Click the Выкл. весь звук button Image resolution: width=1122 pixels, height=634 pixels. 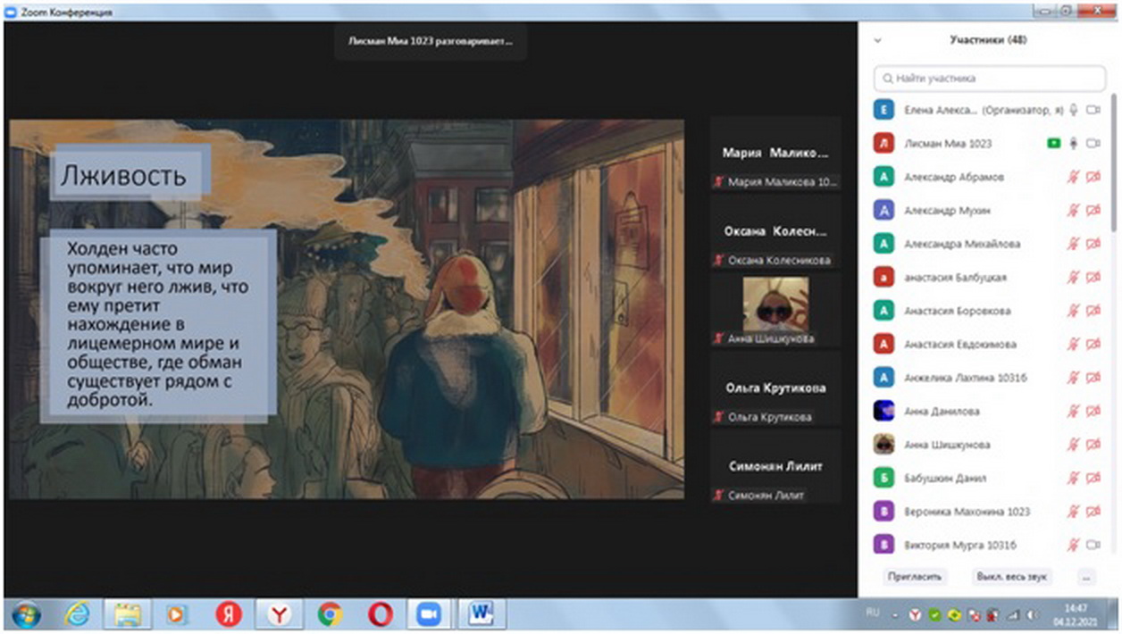pos(1012,577)
